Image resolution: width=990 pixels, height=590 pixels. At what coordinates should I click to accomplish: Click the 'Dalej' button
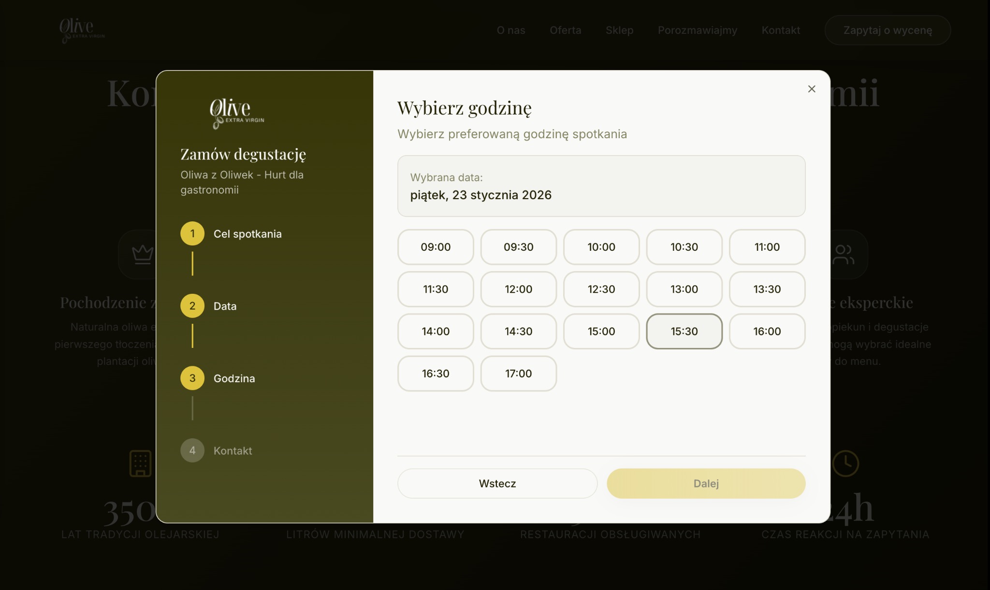point(705,483)
